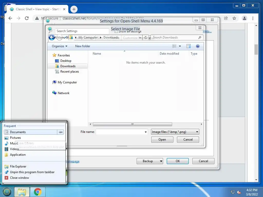Launch File Explorer from the jump list

pyautogui.click(x=18, y=166)
